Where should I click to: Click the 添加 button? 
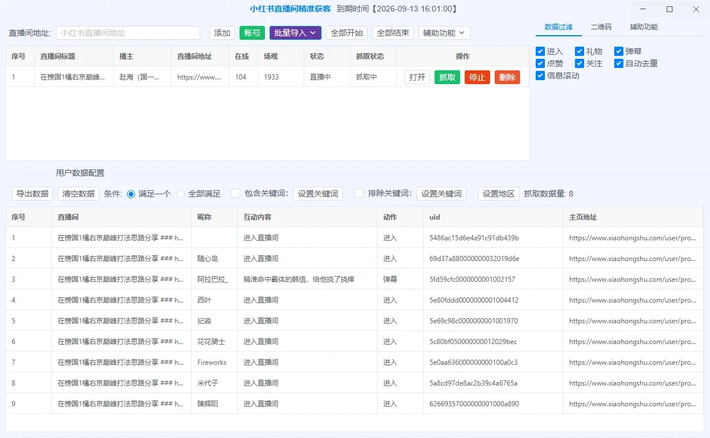click(222, 33)
